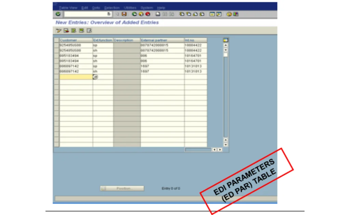The width and height of the screenshot is (350, 215).
Task: Click the Position... button
Action: tap(122, 188)
